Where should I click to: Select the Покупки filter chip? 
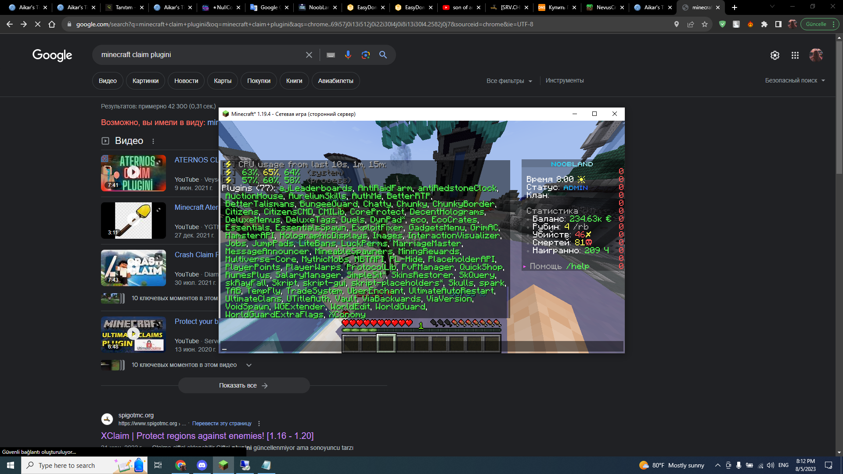[259, 81]
